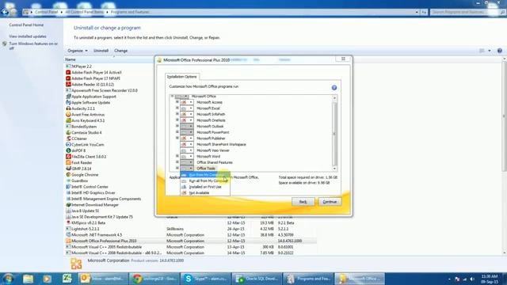Screen dimensions: 507x285
Task: Click the Name column header in the program list
Action: click(x=109, y=59)
